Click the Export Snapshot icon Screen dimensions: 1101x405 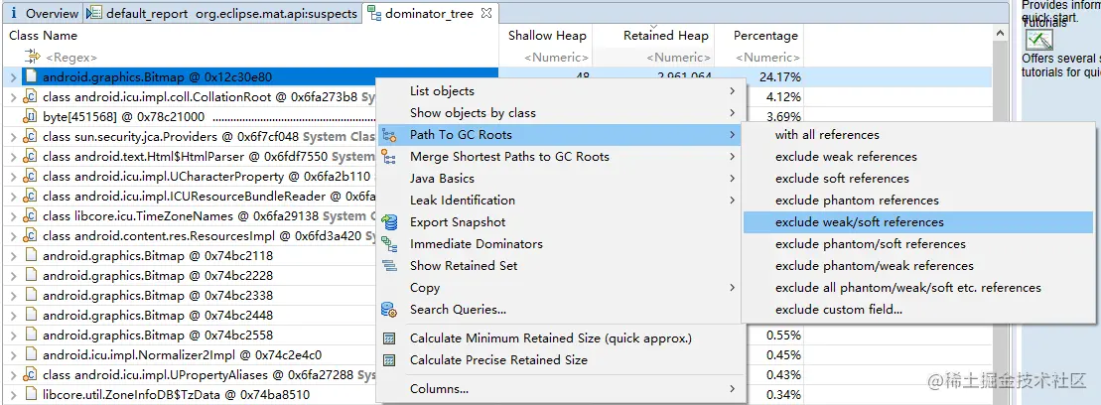click(x=390, y=222)
